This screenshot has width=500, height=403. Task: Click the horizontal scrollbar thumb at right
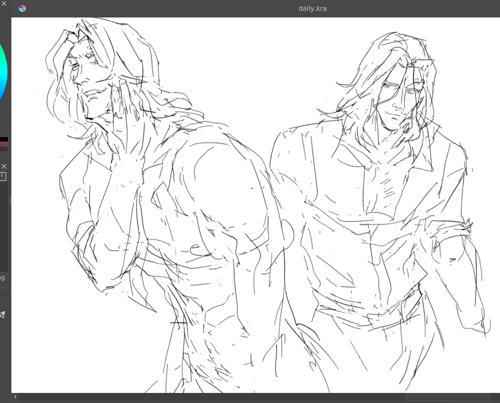point(446,397)
